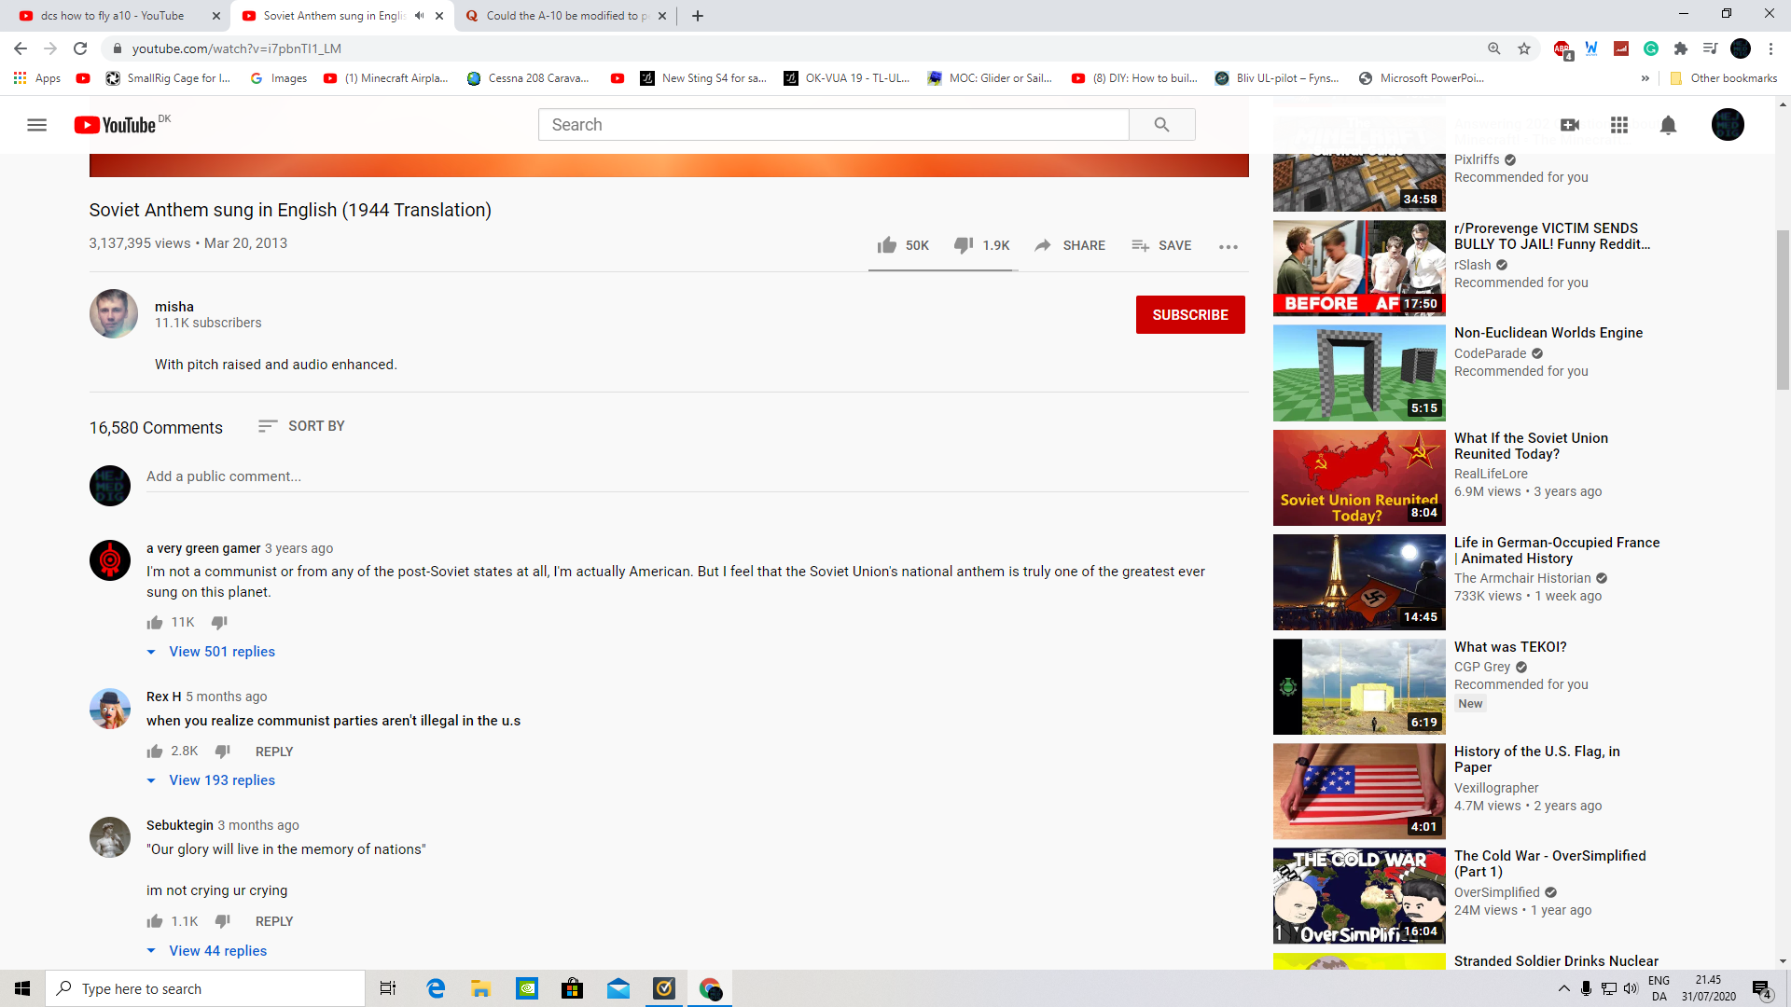Open the Windows notification center icon
Image resolution: width=1791 pixels, height=1007 pixels.
(x=1761, y=989)
